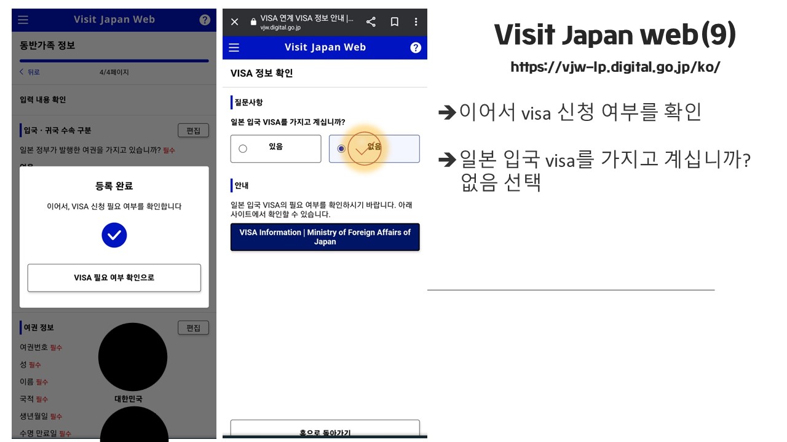The width and height of the screenshot is (787, 442).
Task: Click the 입력 내용 확인 heading
Action: point(43,99)
